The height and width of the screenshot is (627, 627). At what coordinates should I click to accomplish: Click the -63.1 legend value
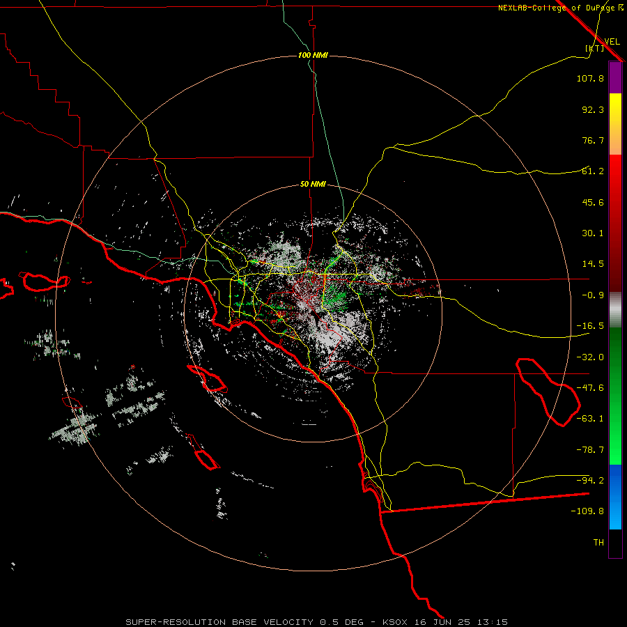[590, 419]
